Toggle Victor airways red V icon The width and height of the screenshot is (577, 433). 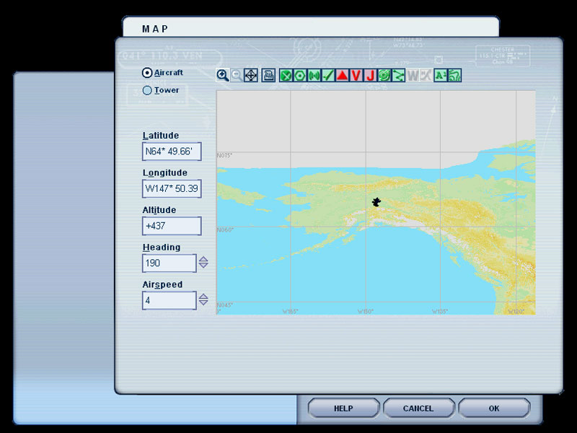(x=356, y=75)
